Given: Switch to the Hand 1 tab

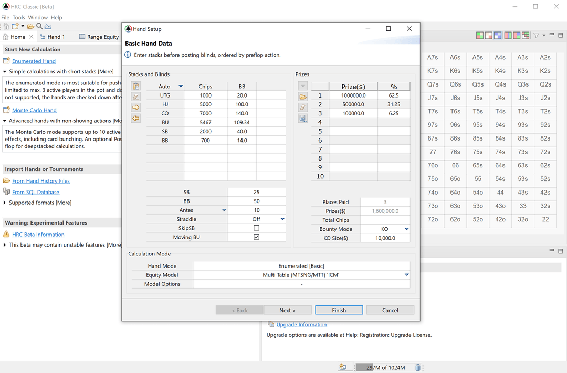Looking at the screenshot, I should (x=55, y=37).
